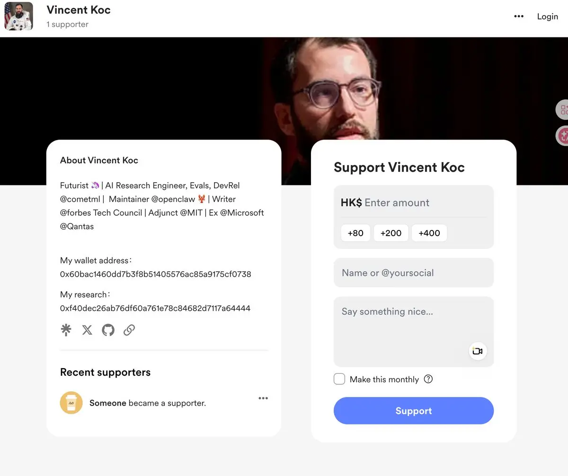568x476 pixels.
Task: Click the chain link website icon
Action: pos(129,330)
